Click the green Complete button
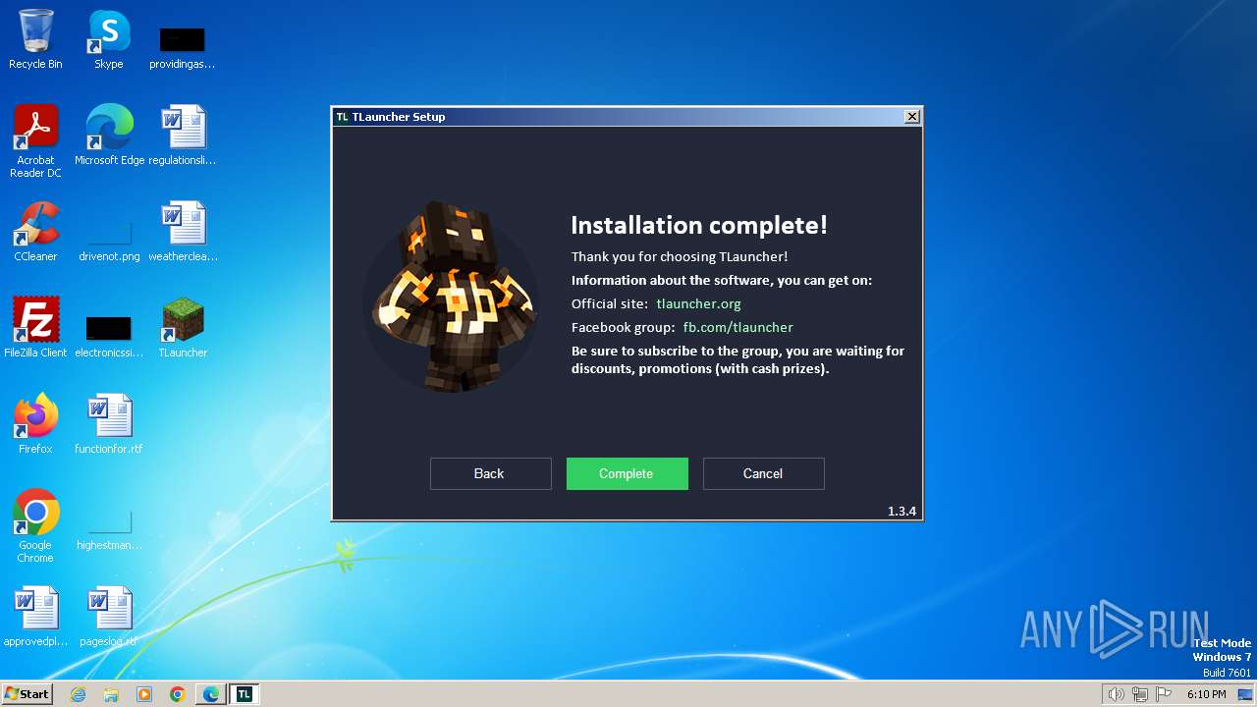 click(628, 473)
